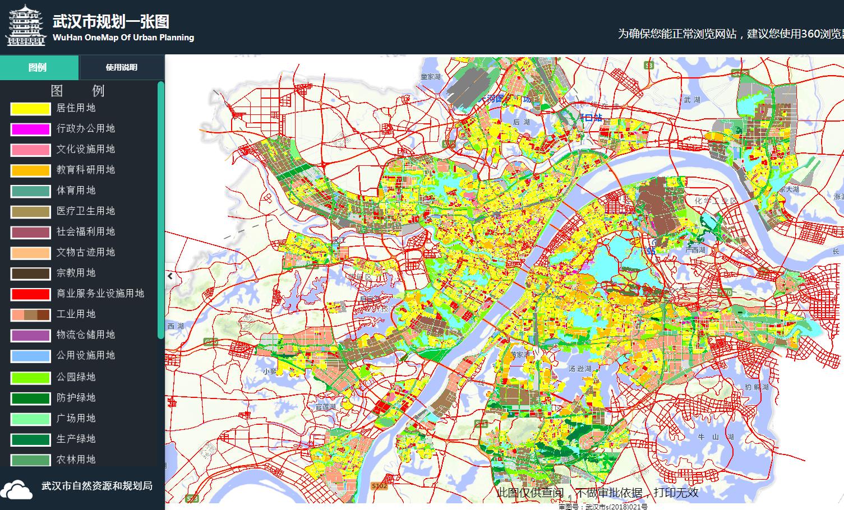Click the peach 文物古迹用地 swatch

pyautogui.click(x=30, y=253)
